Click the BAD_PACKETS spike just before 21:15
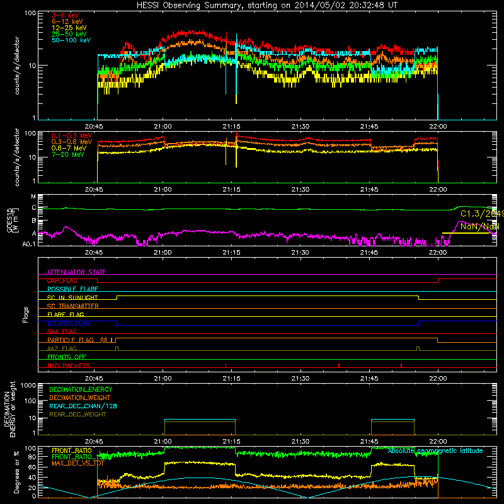The width and height of the screenshot is (504, 504). 226,365
